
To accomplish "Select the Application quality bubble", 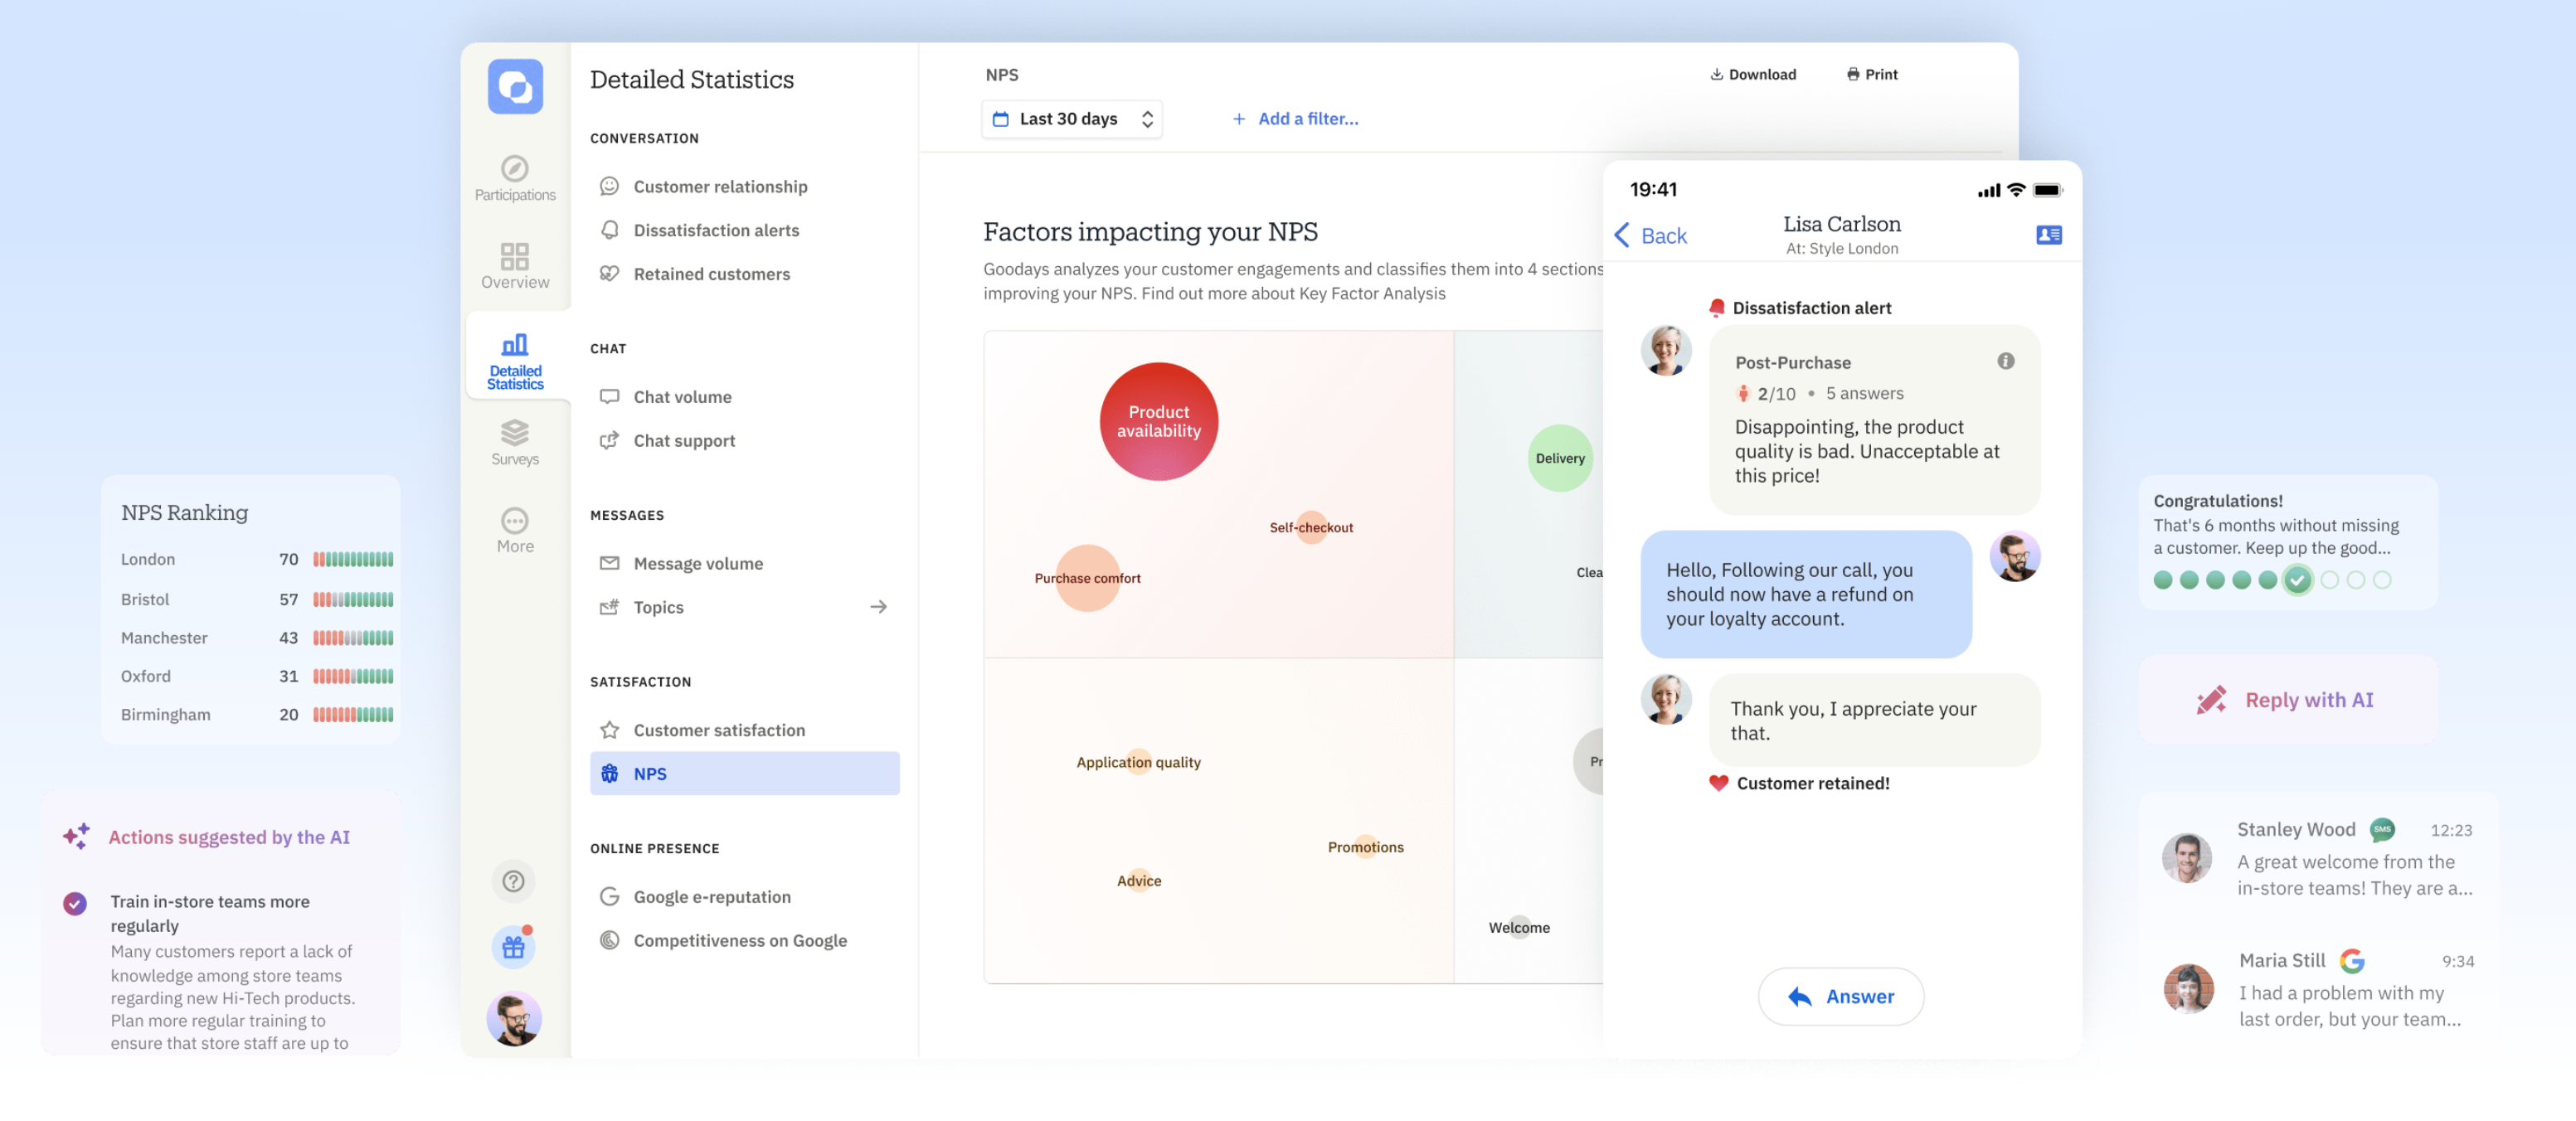I will click(x=1138, y=762).
